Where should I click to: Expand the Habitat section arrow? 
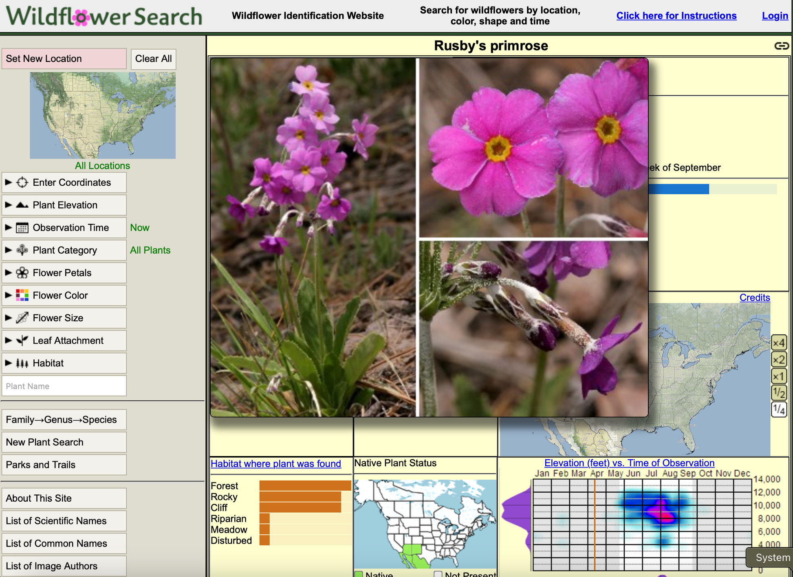pyautogui.click(x=8, y=363)
